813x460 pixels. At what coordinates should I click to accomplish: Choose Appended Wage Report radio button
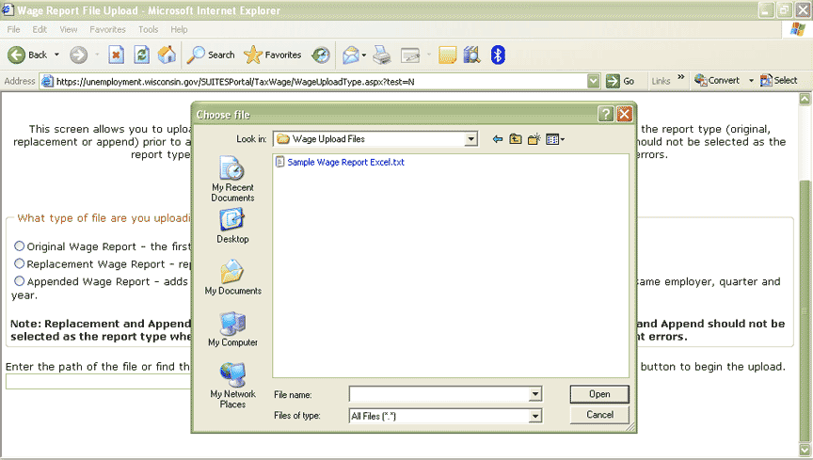20,281
